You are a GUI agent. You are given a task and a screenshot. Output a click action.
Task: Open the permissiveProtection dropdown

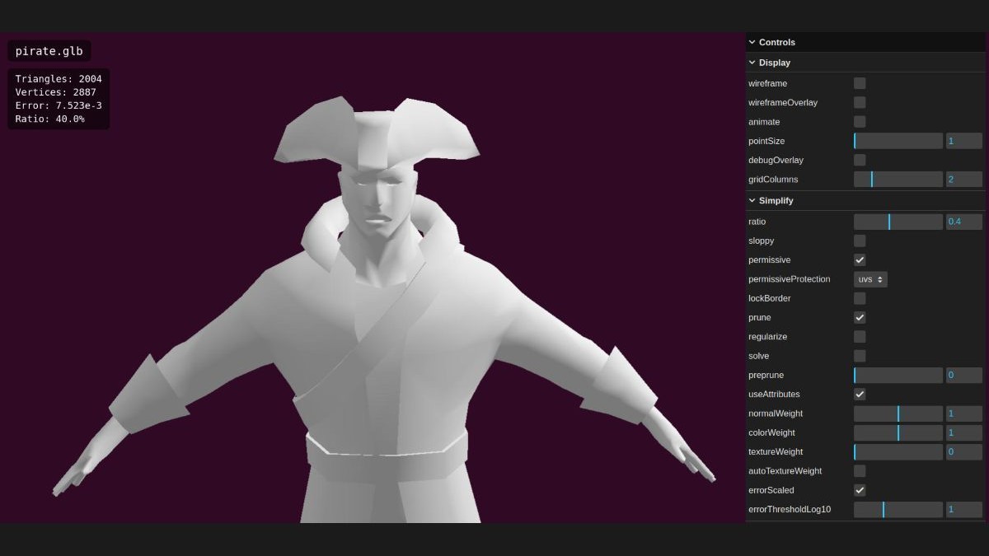(870, 279)
